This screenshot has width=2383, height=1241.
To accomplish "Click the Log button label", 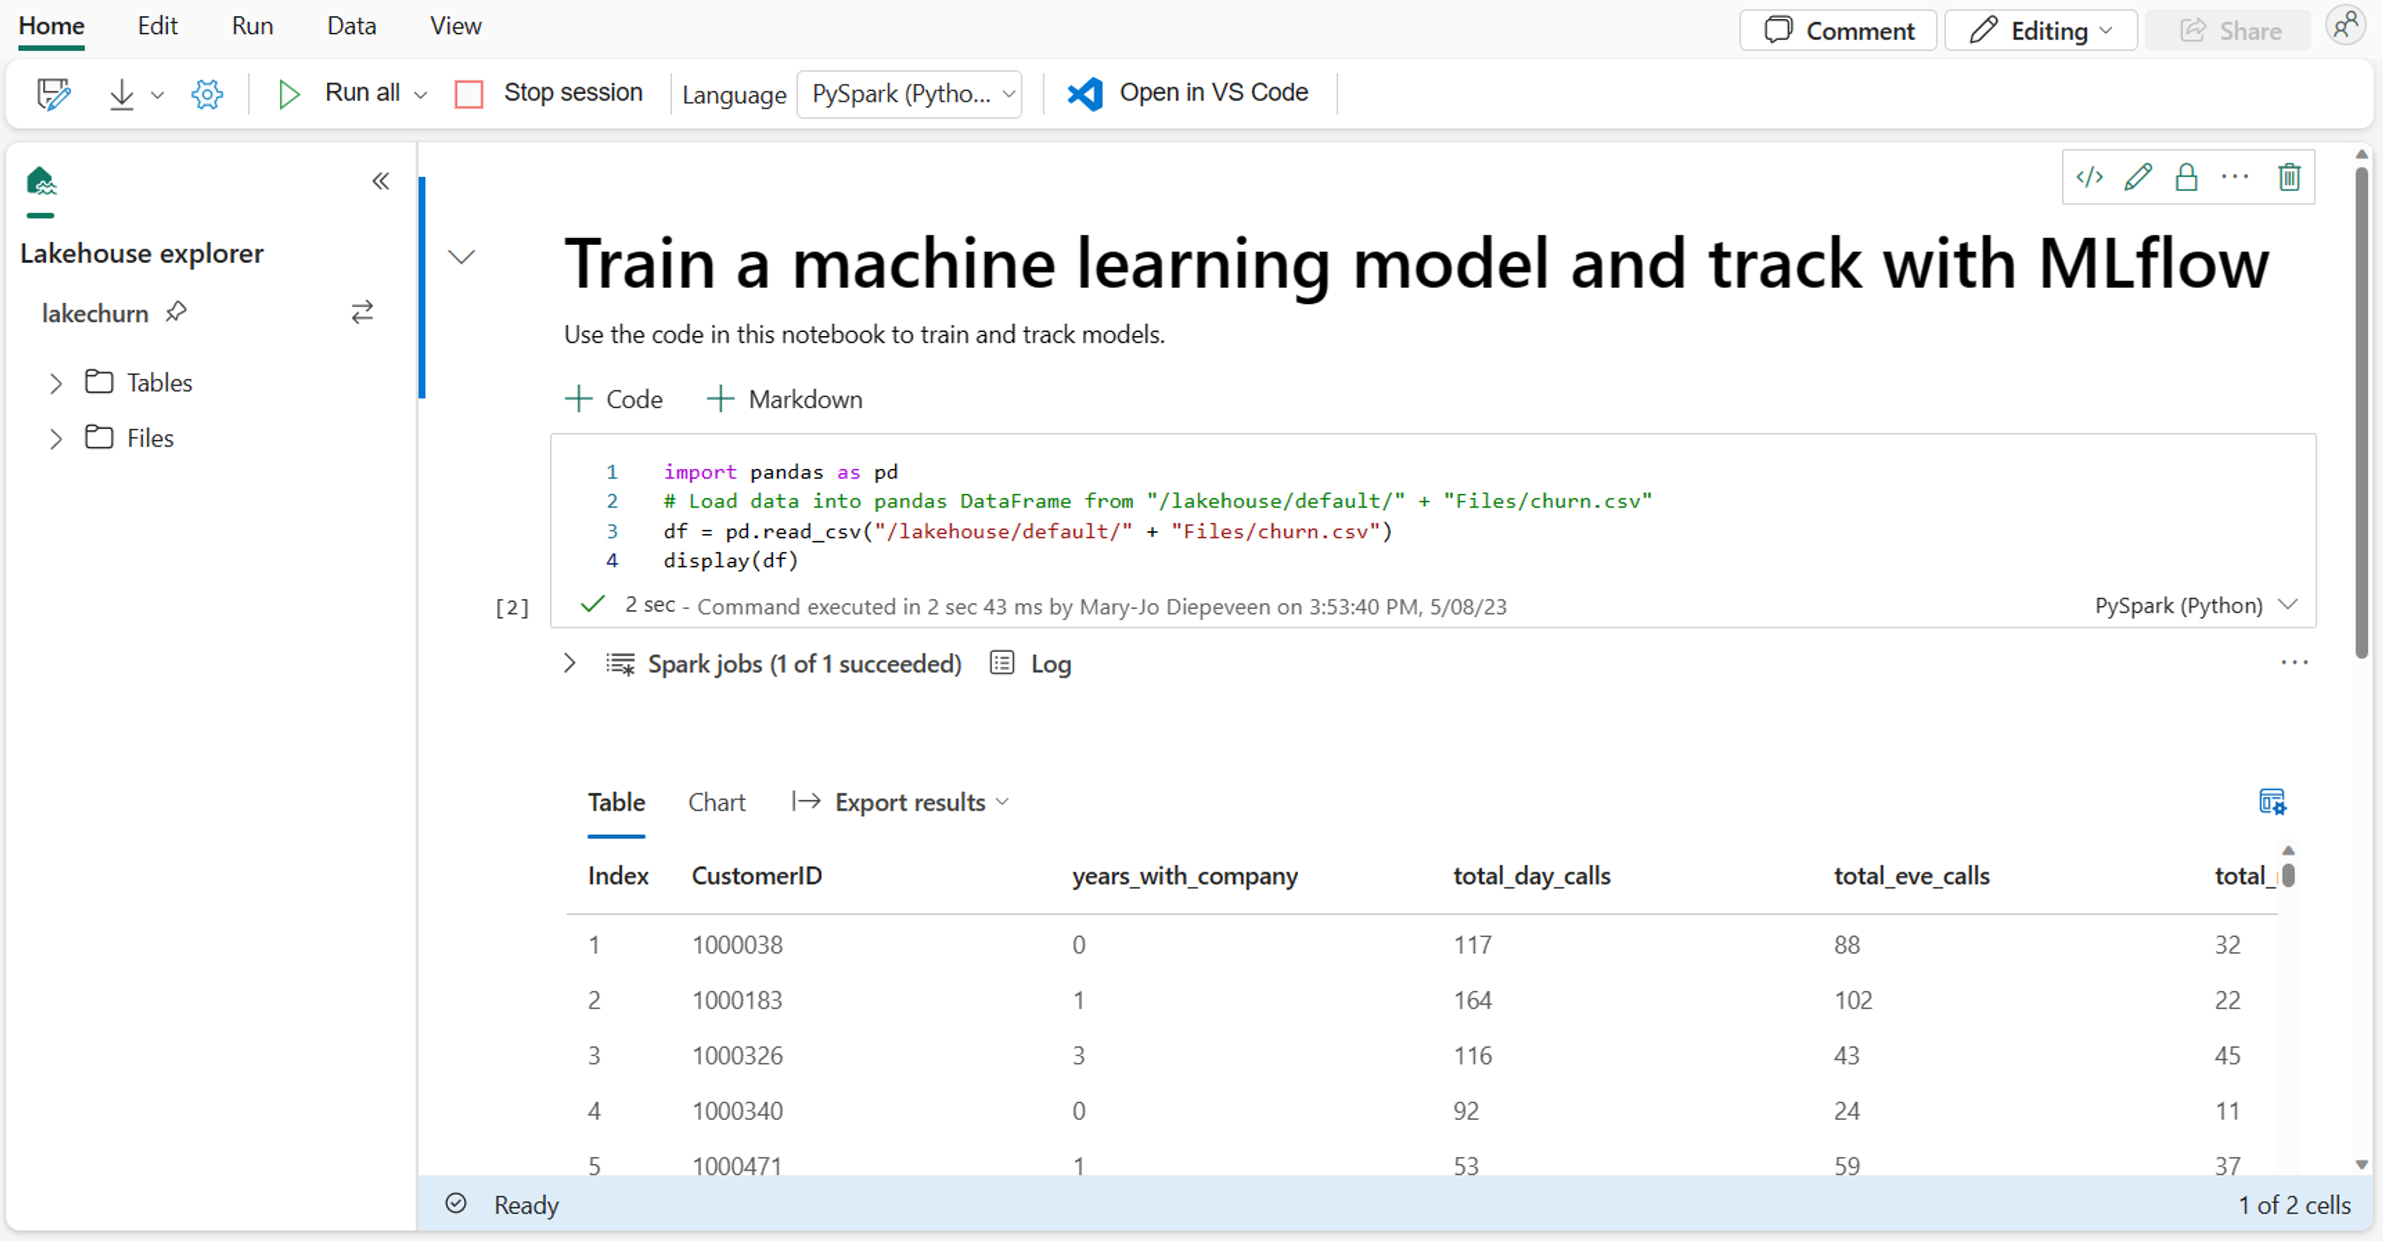I will (1051, 664).
